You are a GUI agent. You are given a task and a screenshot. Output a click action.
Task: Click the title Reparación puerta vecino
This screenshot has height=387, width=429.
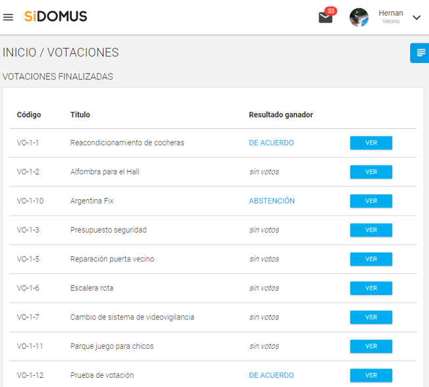tap(112, 259)
